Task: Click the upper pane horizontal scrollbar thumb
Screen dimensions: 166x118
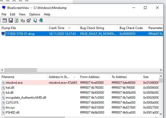Action: tap(21, 70)
